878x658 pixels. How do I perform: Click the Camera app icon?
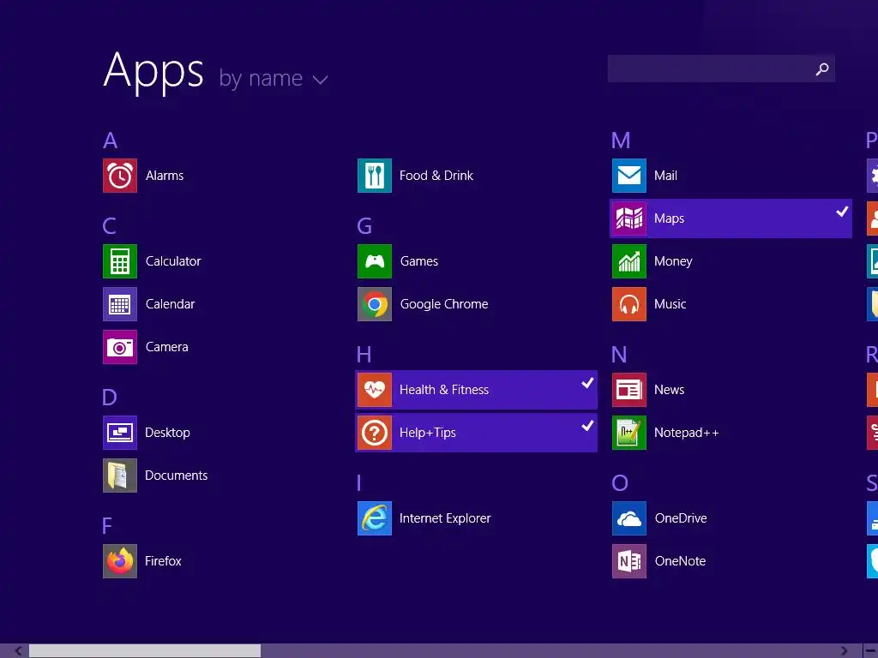point(120,347)
